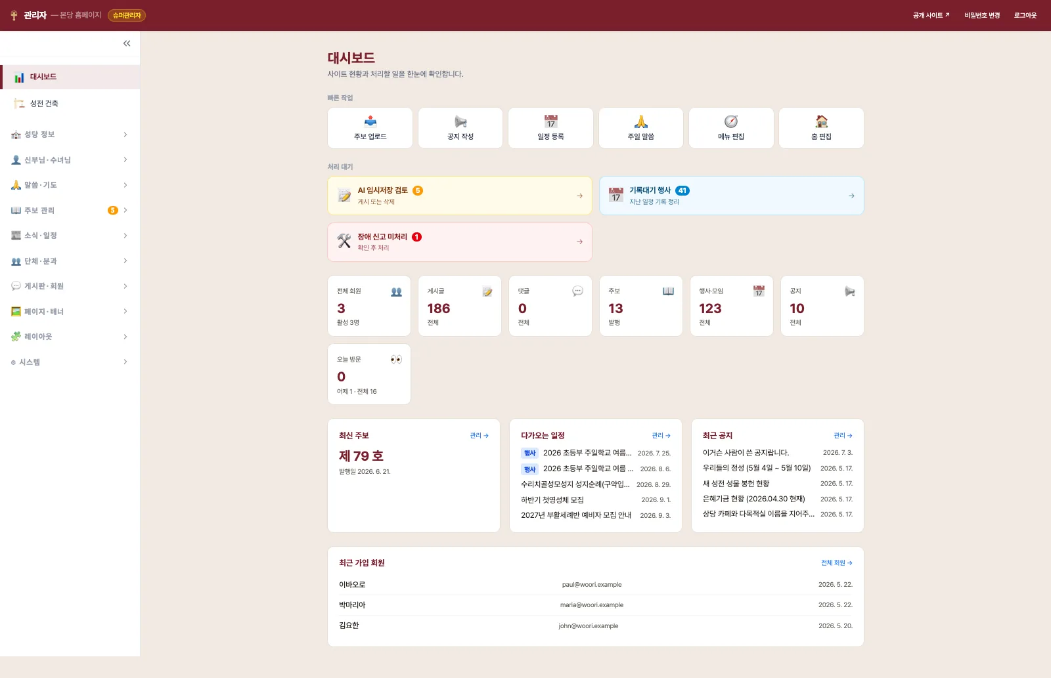Open 대시보드 in the sidebar

(x=70, y=77)
